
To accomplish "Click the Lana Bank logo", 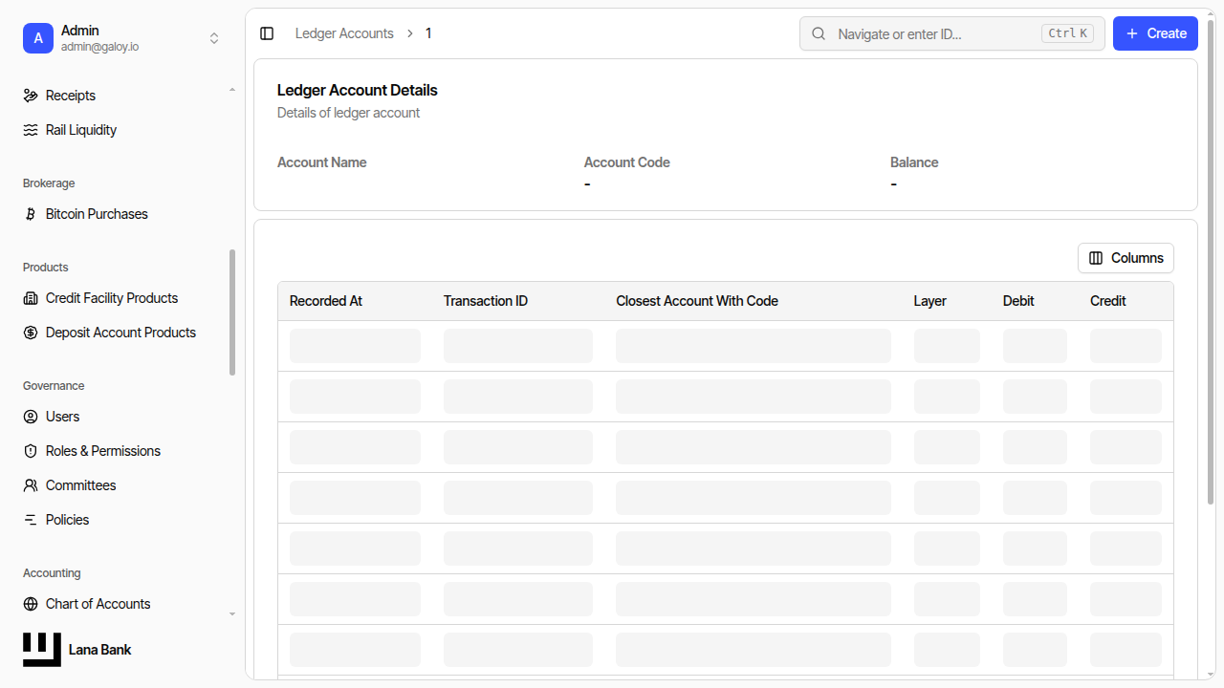I will point(42,650).
